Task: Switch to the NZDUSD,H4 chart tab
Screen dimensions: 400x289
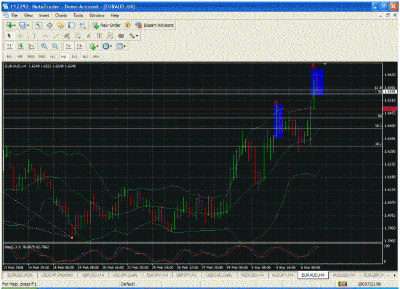Action: point(252,275)
